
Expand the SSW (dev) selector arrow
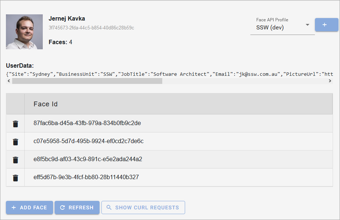point(307,25)
